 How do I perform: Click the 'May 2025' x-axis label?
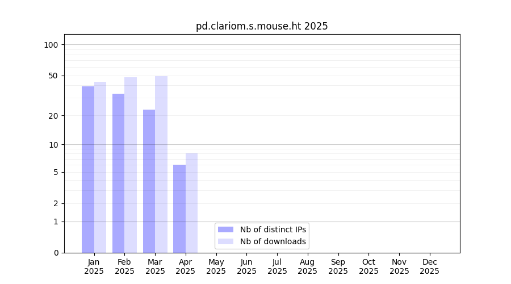(x=216, y=266)
